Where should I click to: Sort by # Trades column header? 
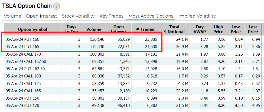pyautogui.click(x=145, y=29)
